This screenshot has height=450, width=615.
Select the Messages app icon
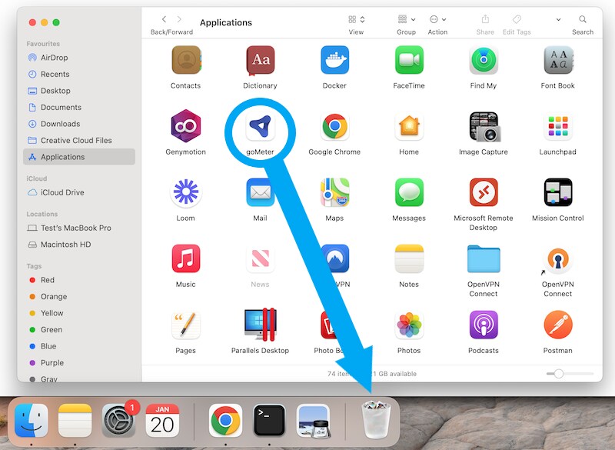409,192
